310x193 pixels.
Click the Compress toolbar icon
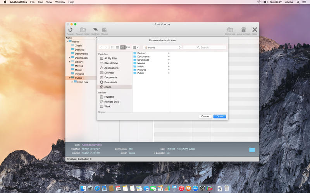230,30
